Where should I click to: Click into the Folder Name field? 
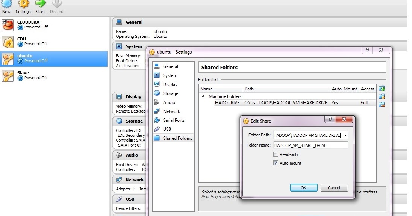click(x=311, y=145)
